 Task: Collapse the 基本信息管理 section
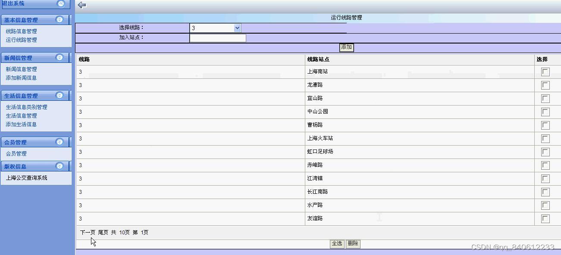[x=60, y=19]
